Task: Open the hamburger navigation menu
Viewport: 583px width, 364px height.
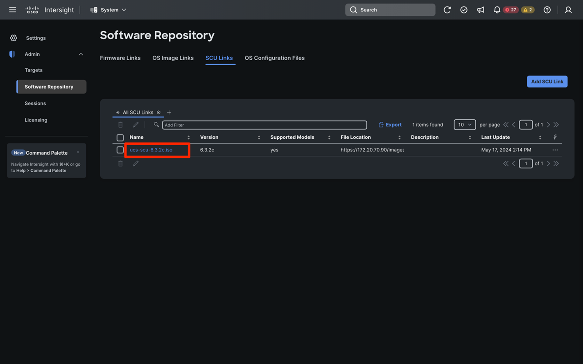Action: [x=13, y=10]
